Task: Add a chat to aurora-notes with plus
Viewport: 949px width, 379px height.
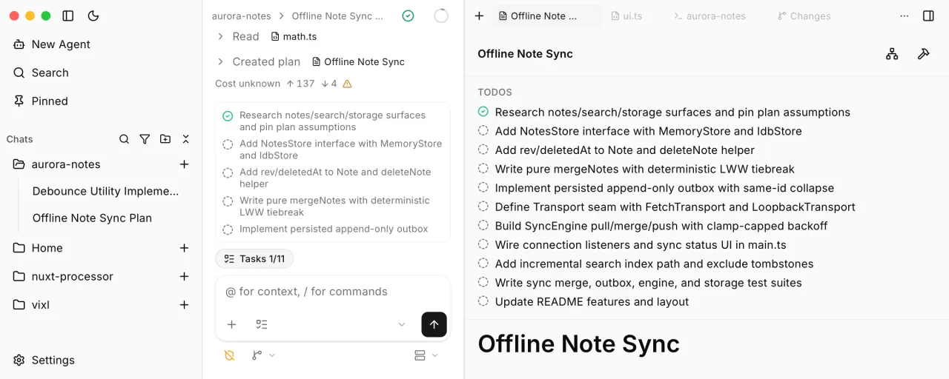Action: pos(184,164)
